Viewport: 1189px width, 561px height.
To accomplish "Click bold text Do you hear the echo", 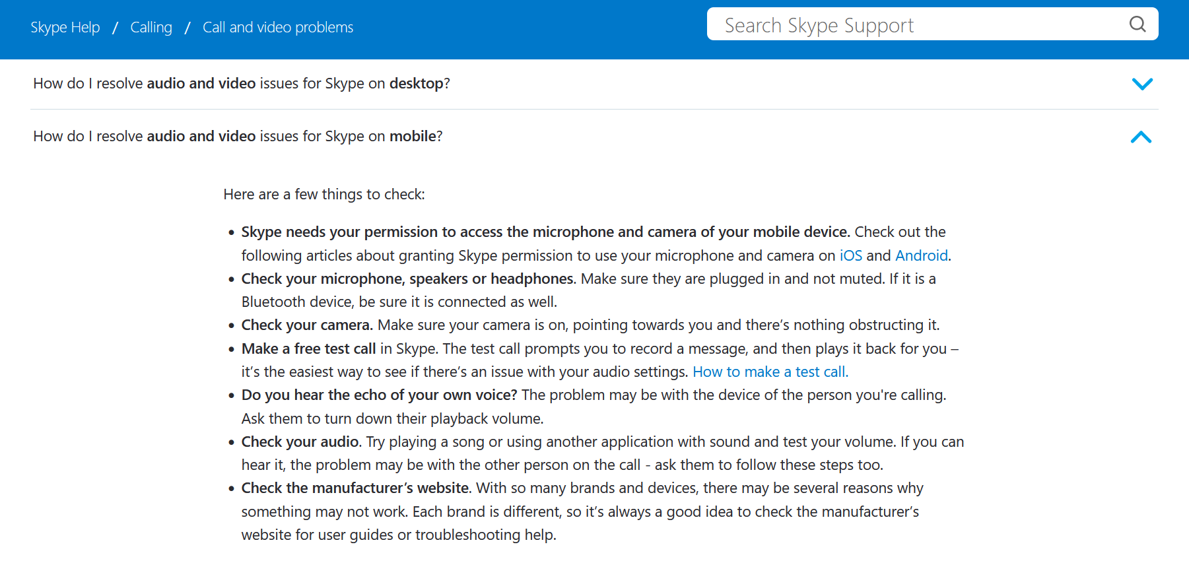I will 380,395.
